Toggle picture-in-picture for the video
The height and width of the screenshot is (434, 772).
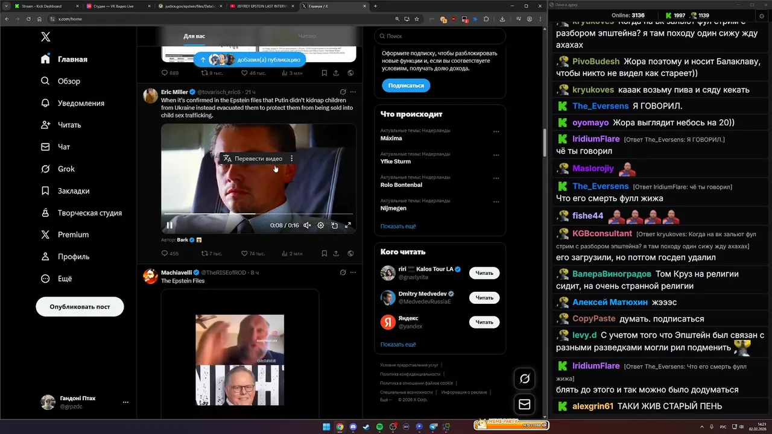pyautogui.click(x=334, y=225)
